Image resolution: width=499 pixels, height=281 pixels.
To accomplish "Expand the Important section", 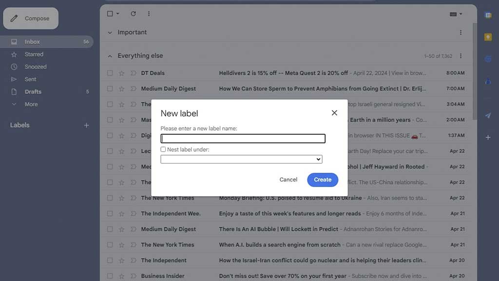I will click(110, 33).
